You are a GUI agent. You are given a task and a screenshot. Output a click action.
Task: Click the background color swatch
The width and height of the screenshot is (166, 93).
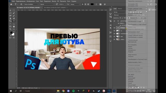coord(13,34)
